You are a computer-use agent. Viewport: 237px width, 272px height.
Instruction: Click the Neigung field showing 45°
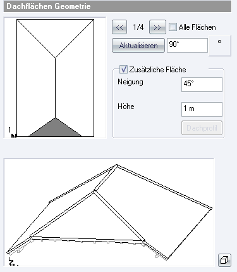point(202,84)
